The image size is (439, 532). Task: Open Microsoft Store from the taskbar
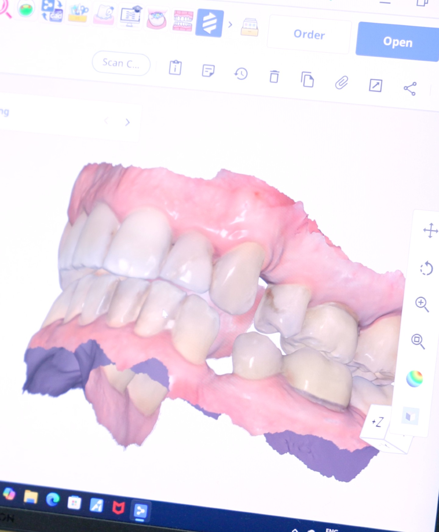point(74,503)
